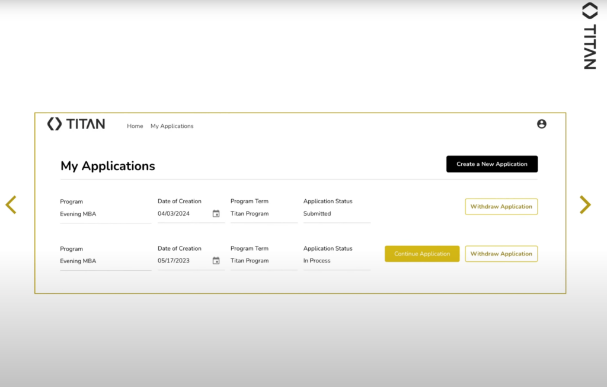Advance to next slide with right chevron
This screenshot has width=607, height=387.
[x=584, y=204]
